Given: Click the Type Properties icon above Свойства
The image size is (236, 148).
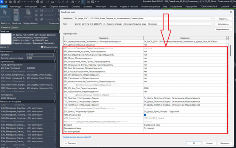Looking at the screenshot, I should 16,12.
